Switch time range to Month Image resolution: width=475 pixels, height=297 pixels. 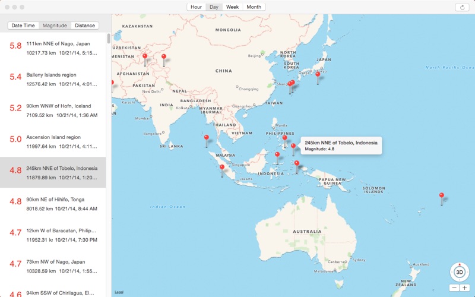[254, 7]
